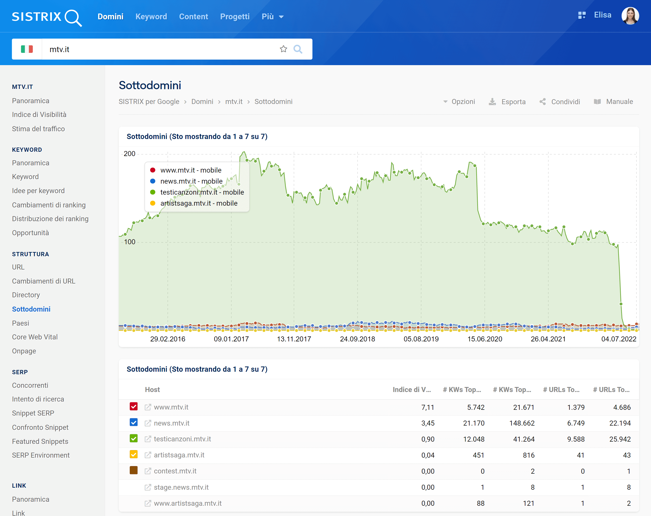Screen dimensions: 651x516
Task: Open Cambiamenti di ranking in sidebar
Action: [49, 205]
